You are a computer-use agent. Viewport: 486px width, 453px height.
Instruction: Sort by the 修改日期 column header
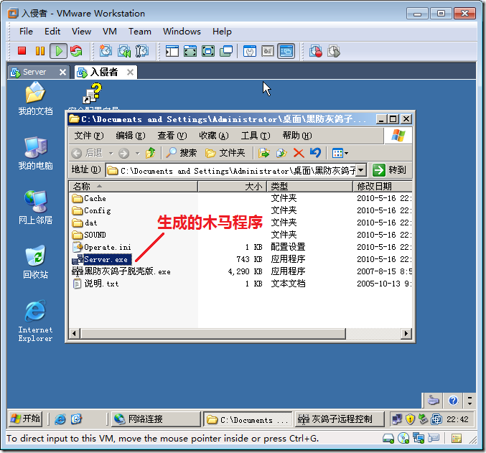(383, 187)
